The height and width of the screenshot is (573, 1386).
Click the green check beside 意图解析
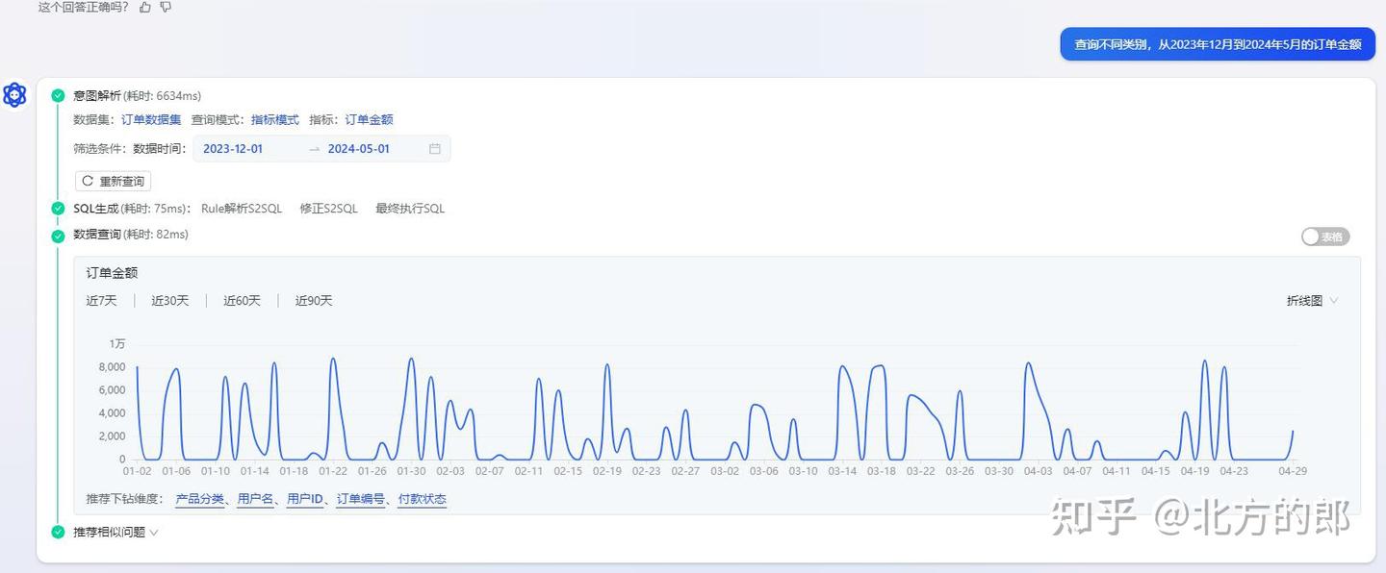(x=58, y=95)
